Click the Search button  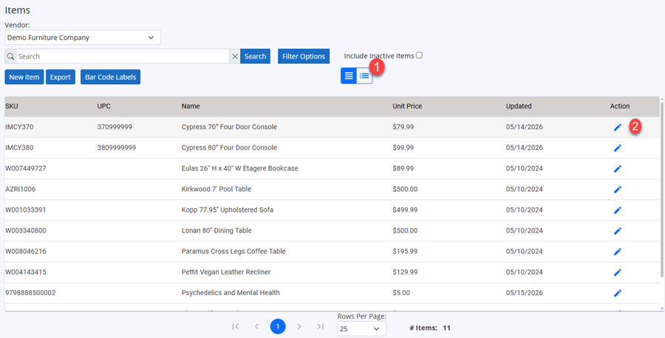256,56
